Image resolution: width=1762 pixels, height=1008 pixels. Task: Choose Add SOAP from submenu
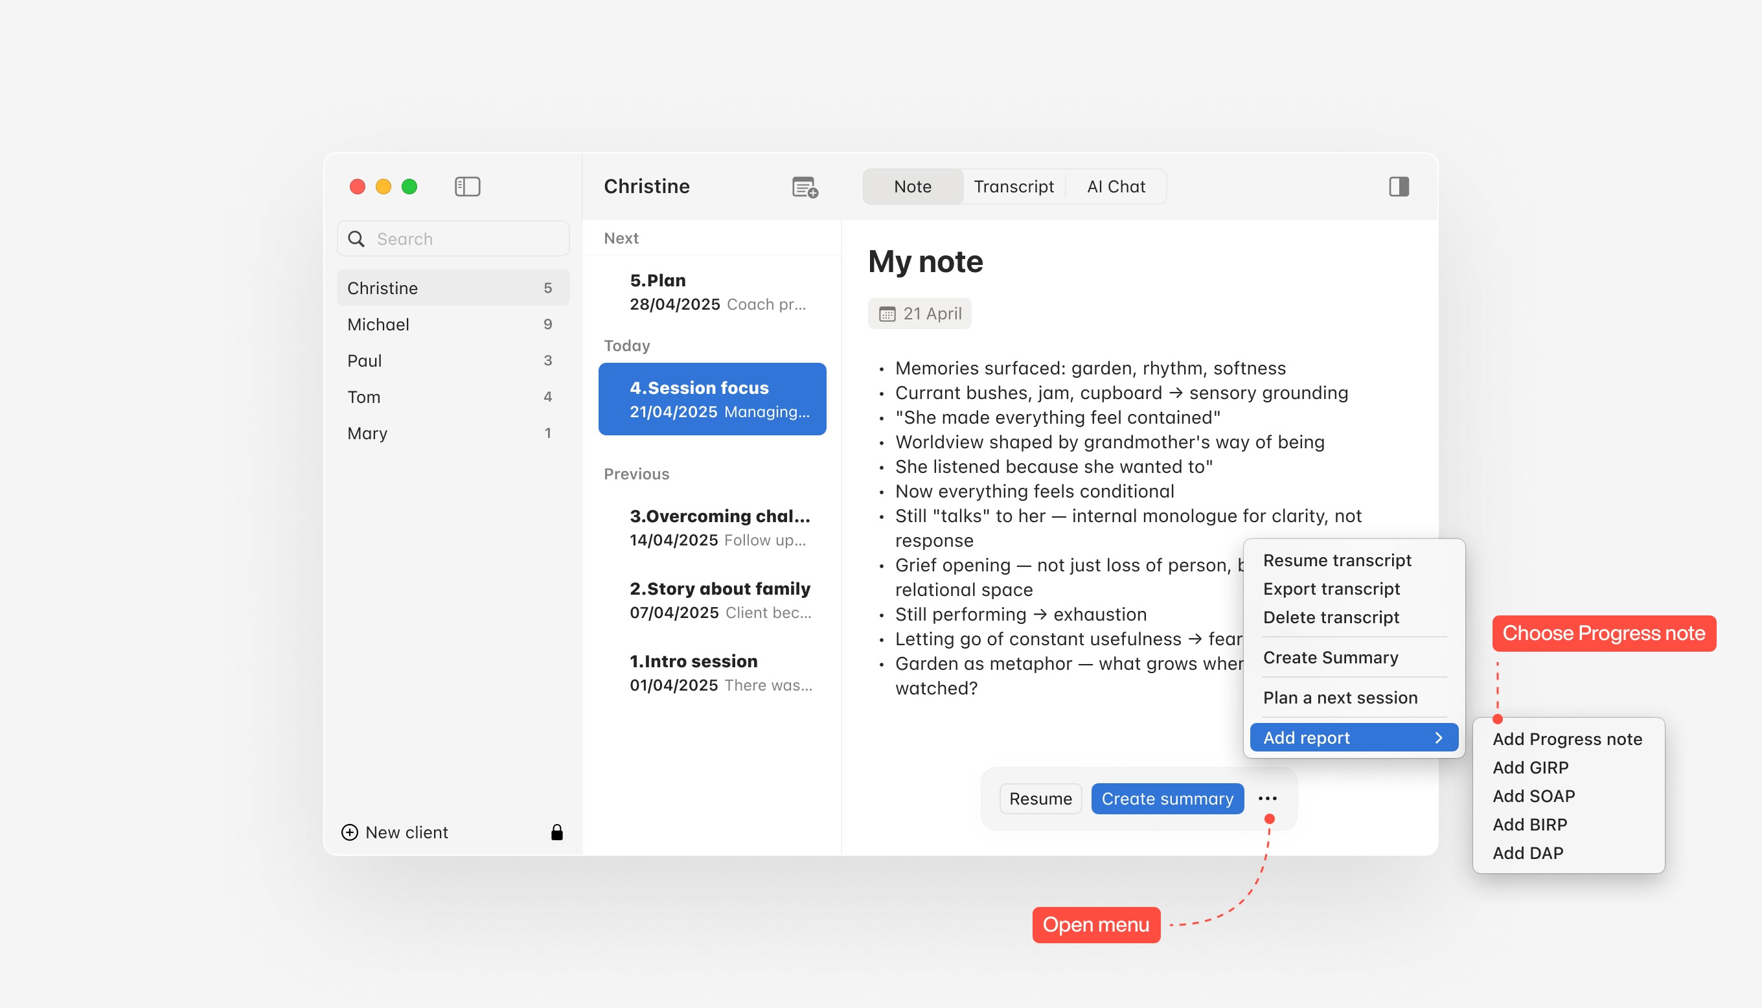point(1533,796)
